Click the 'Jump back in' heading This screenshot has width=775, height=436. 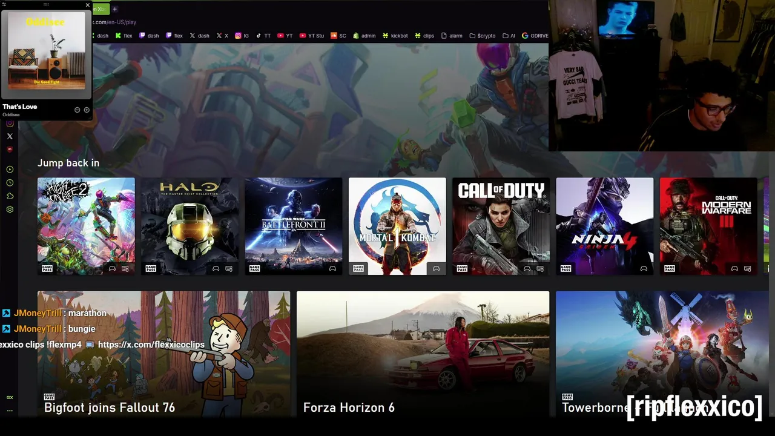click(x=68, y=163)
